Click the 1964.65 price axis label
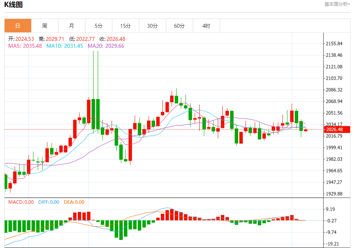Viewport: 354px width, 248px height. pyautogui.click(x=334, y=171)
